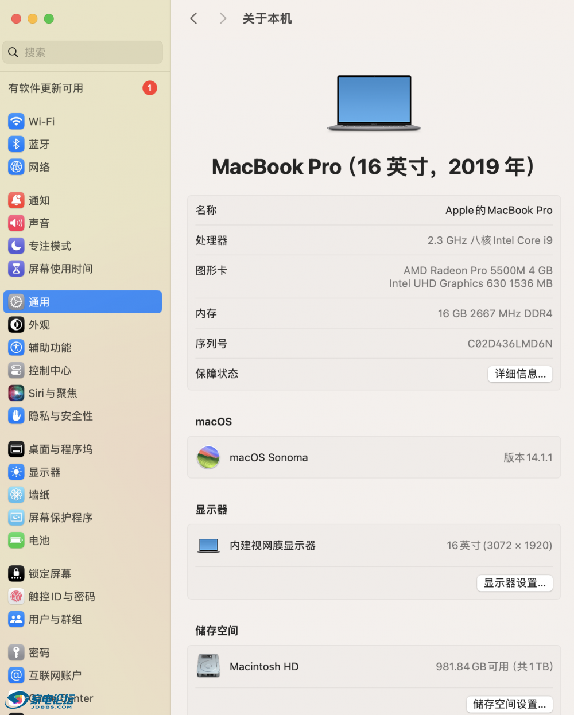Click the MacBook Pro (16 英寸, 2019 年) heading

coord(374,166)
